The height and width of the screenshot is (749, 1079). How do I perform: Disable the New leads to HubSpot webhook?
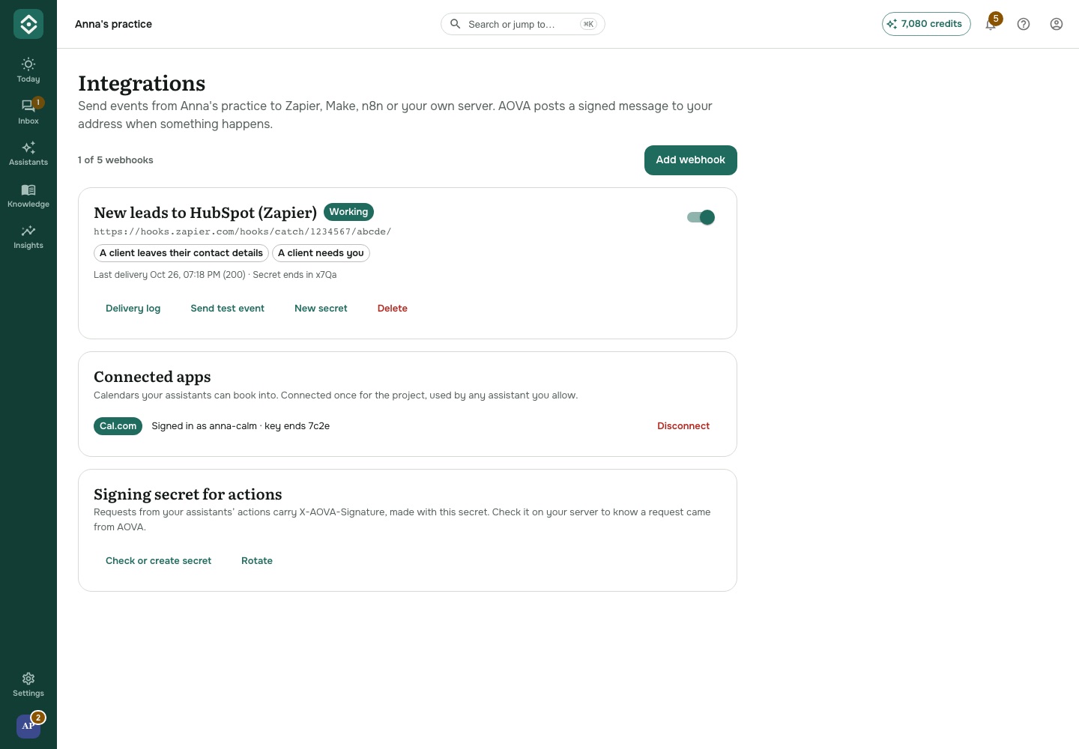pyautogui.click(x=701, y=217)
